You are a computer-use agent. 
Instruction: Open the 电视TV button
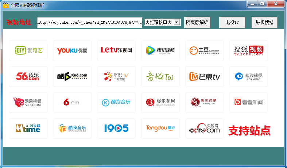(232, 22)
